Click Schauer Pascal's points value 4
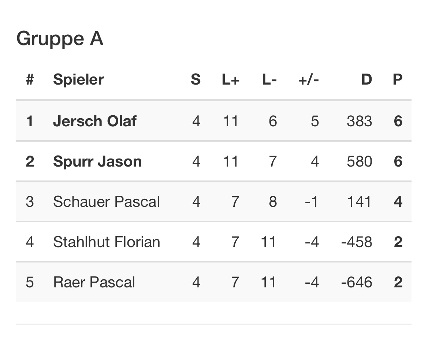 [x=398, y=202]
